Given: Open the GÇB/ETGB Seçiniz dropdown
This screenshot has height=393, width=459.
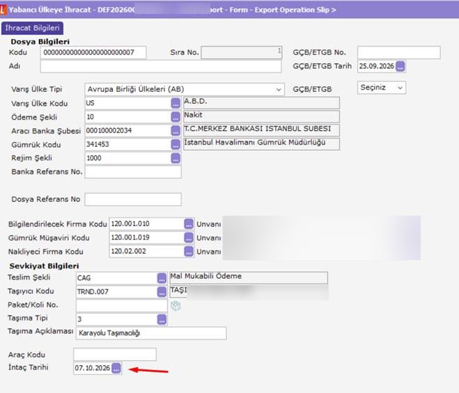Looking at the screenshot, I should pyautogui.click(x=382, y=88).
